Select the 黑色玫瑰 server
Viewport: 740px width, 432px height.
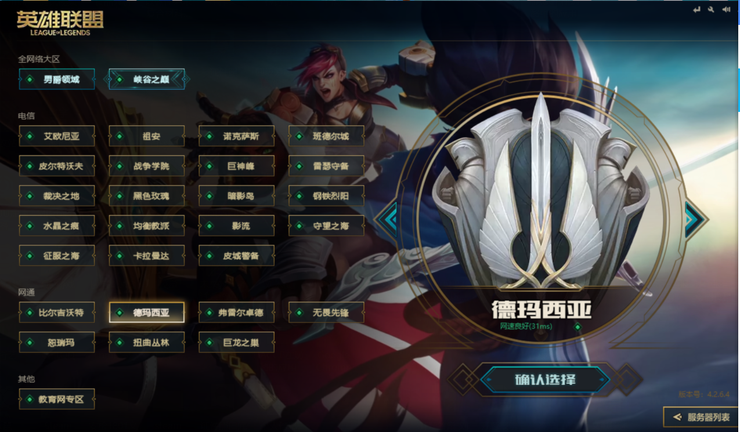coord(147,196)
